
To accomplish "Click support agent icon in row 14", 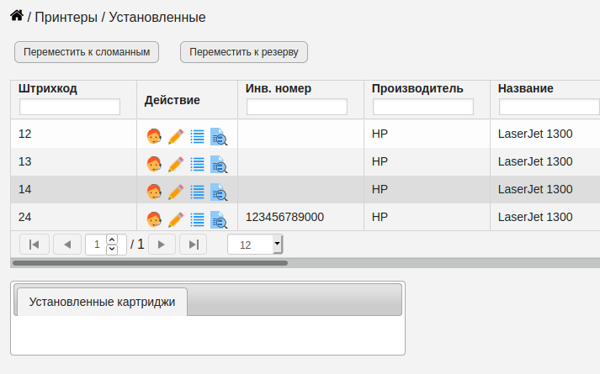I will point(154,192).
